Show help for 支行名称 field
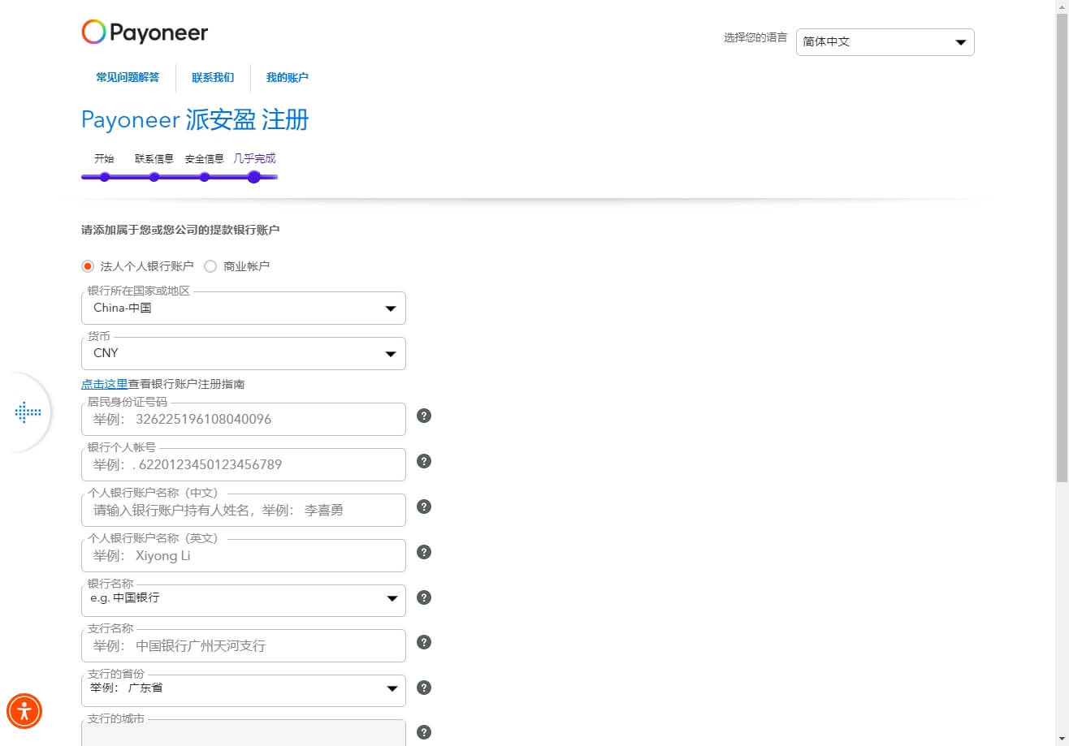This screenshot has height=746, width=1069. pyautogui.click(x=424, y=642)
